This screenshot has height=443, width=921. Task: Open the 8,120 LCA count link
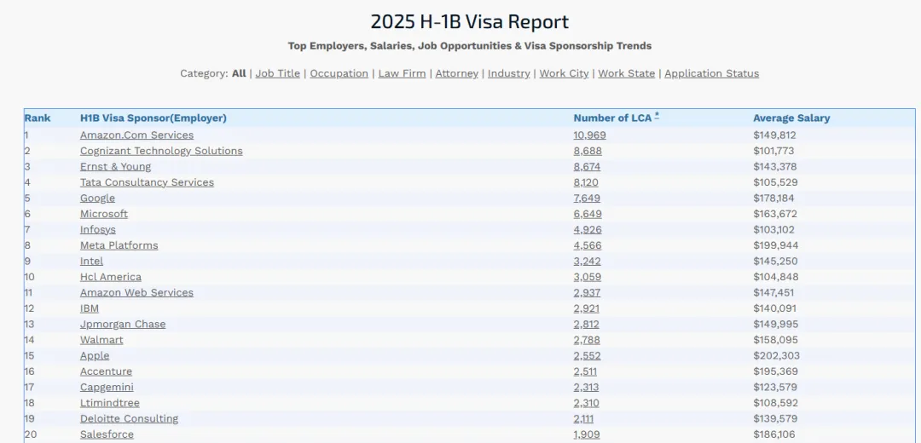[x=586, y=182]
